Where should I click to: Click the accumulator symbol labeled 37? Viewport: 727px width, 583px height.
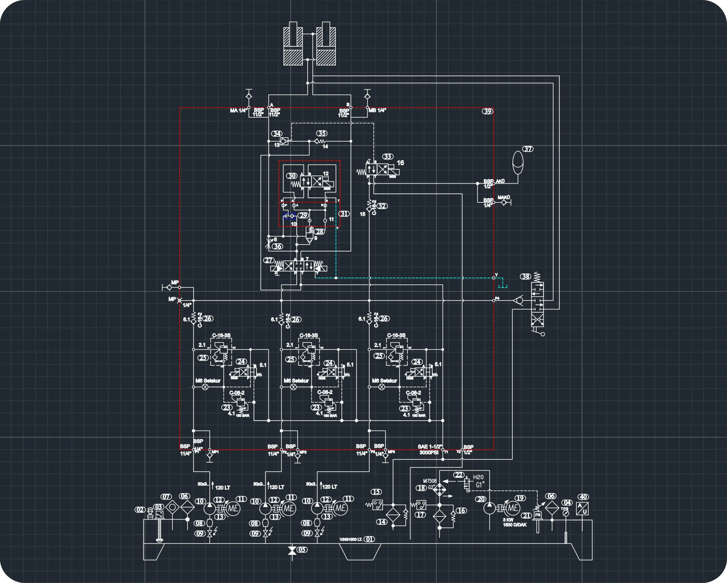coord(518,163)
